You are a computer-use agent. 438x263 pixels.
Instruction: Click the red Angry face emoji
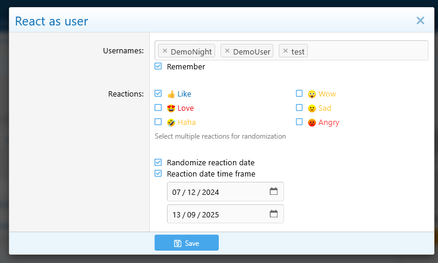click(312, 123)
